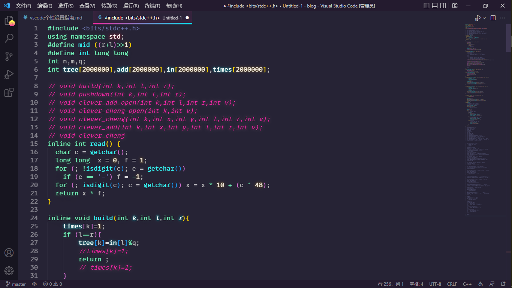Split the editor to the right

point(493,18)
